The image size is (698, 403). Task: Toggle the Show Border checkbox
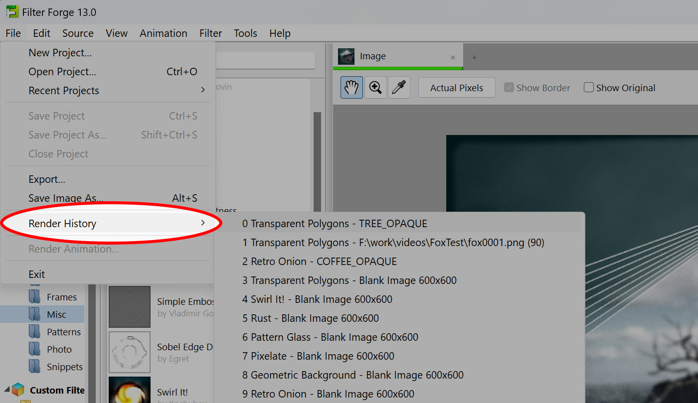pos(509,88)
